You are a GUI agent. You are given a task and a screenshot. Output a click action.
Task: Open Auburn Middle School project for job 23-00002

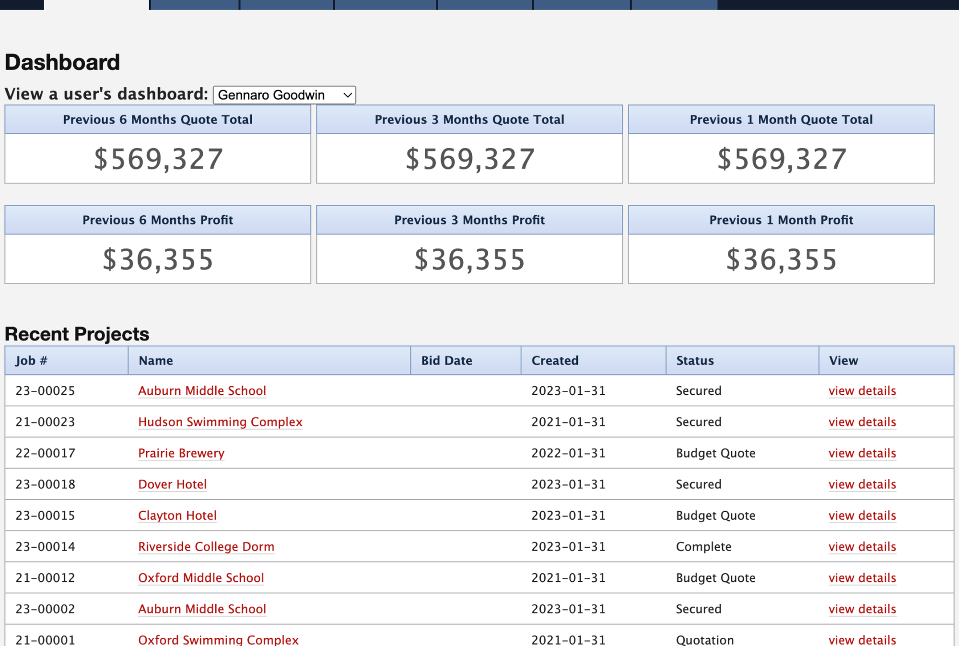202,609
